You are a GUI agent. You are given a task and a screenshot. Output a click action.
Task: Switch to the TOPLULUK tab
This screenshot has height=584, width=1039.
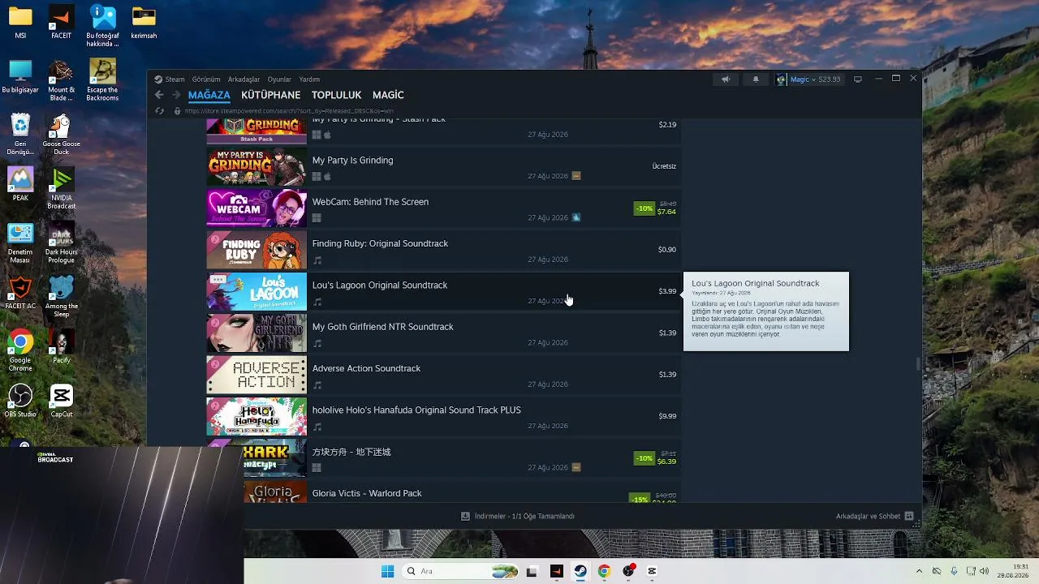[336, 95]
